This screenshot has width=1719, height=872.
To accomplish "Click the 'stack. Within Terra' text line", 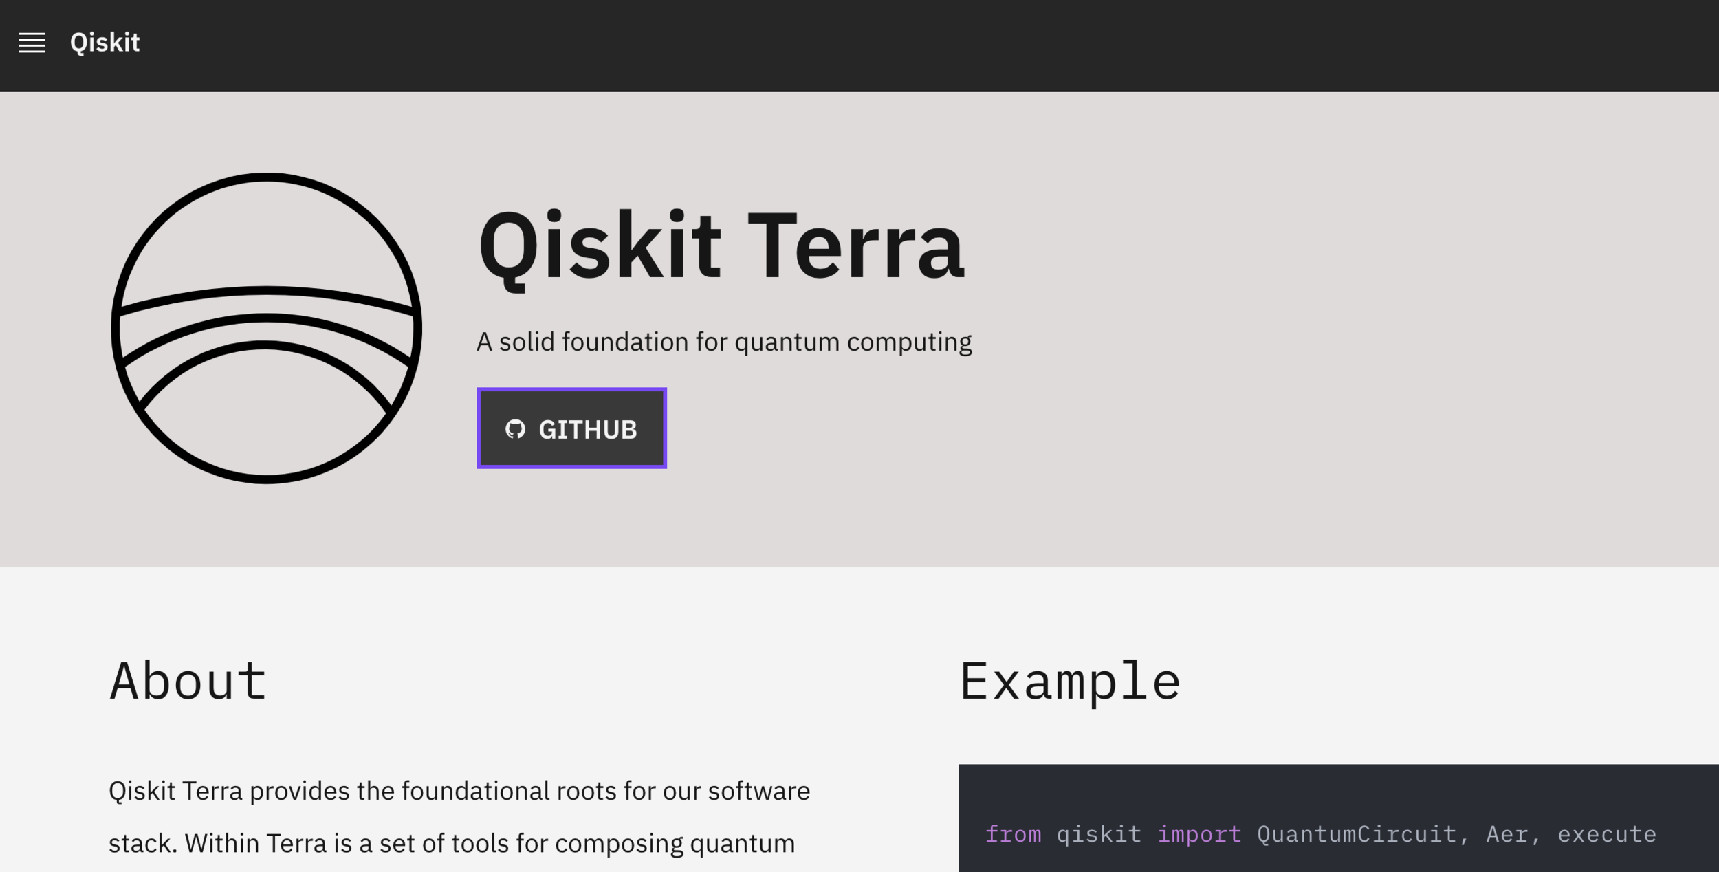I will pyautogui.click(x=451, y=843).
